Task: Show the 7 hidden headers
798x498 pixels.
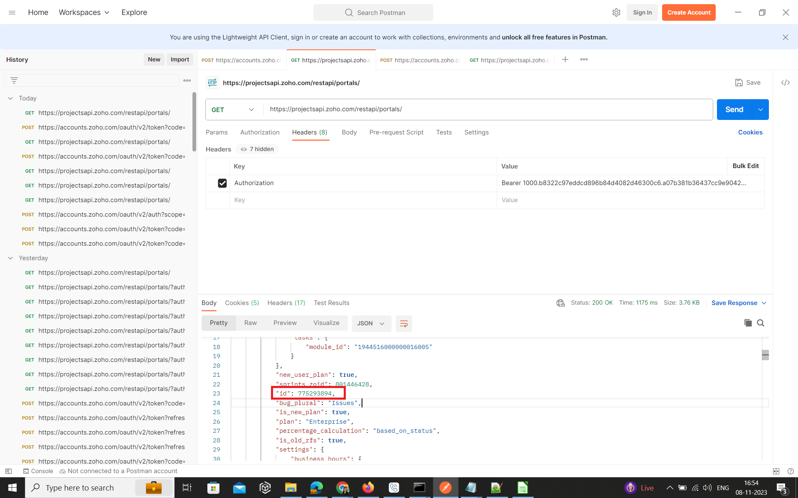Action: (257, 149)
